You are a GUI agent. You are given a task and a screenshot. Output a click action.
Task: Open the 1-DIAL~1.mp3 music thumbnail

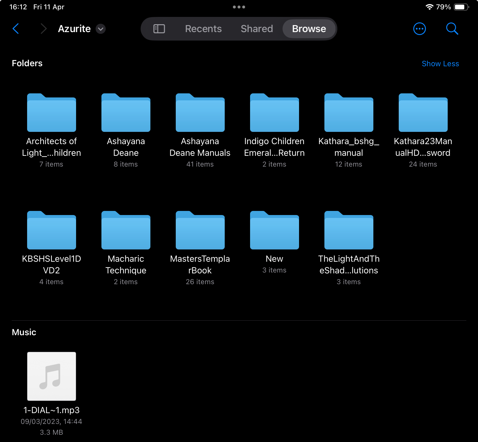[x=52, y=376]
